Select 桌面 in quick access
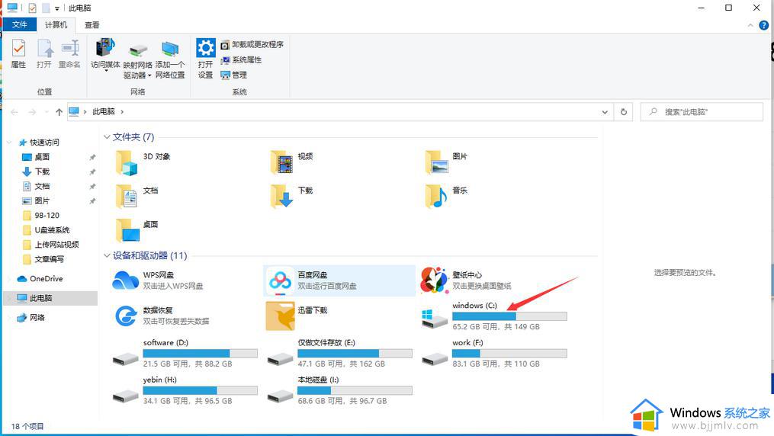Image resolution: width=774 pixels, height=436 pixels. coord(42,157)
